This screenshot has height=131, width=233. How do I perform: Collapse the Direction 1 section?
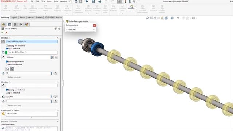coord(58,38)
